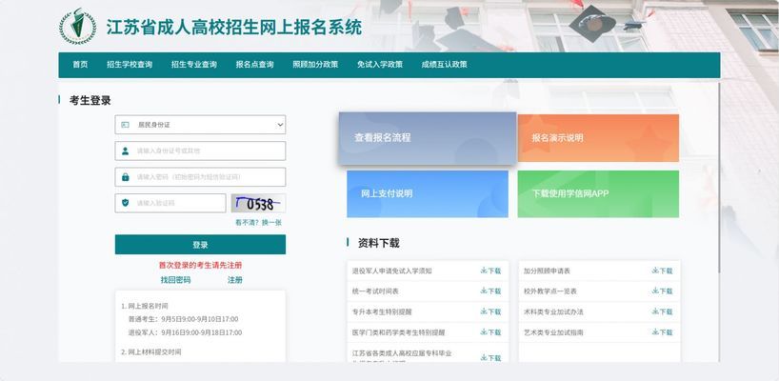The width and height of the screenshot is (779, 381).
Task: Open the 居民身份证 ID type dropdown
Action: (x=200, y=125)
